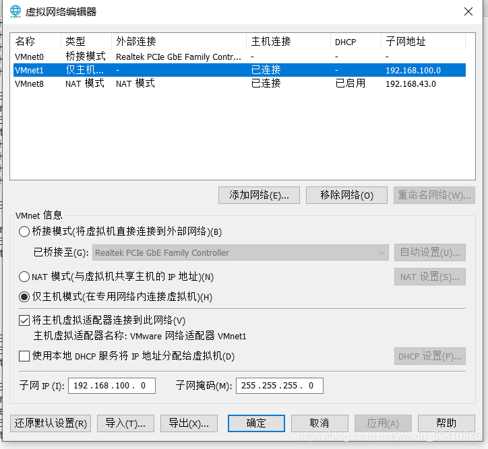Click 还原默认设置(R) button

(51, 423)
